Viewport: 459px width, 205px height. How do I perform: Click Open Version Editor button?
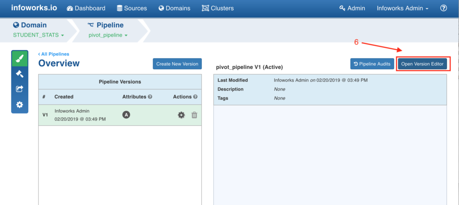click(422, 64)
